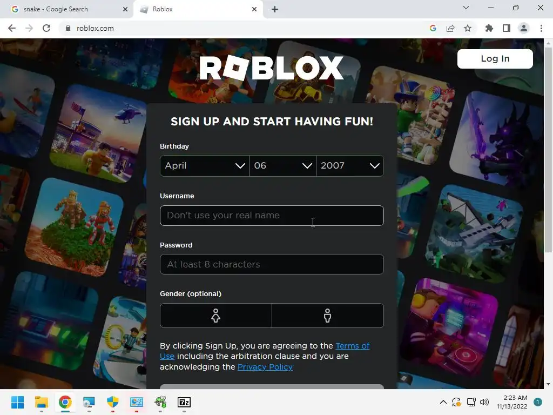Reload the roblox.com page
553x415 pixels.
click(46, 28)
